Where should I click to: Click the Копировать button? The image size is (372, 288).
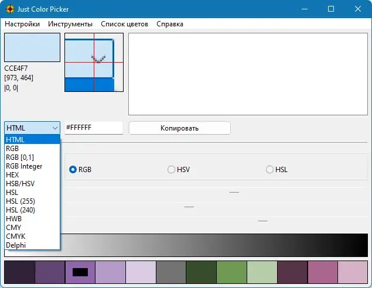coord(180,128)
